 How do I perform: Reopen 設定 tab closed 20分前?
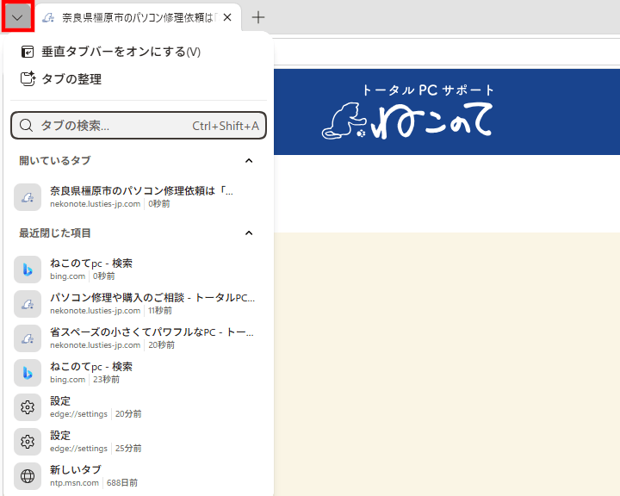pyautogui.click(x=139, y=407)
